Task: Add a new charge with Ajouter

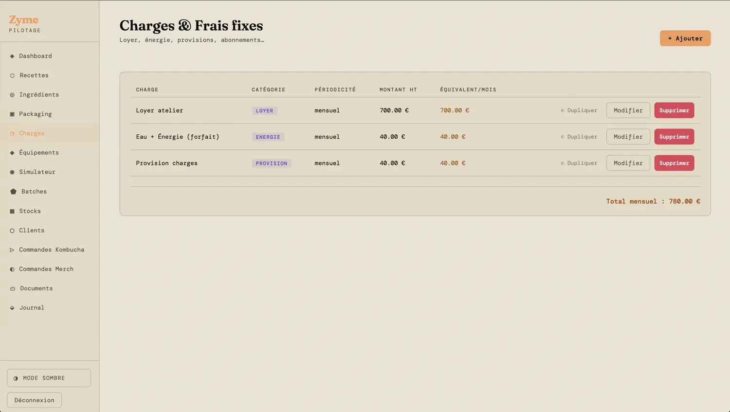Action: pyautogui.click(x=685, y=38)
